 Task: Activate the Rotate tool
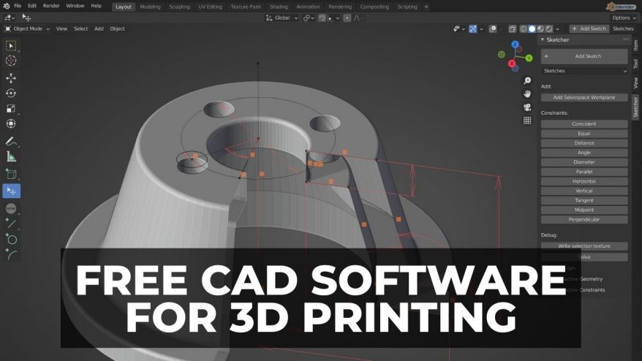point(11,94)
